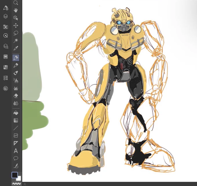
Task: Open the circled-arrow panel icon
Action: tap(6, 36)
